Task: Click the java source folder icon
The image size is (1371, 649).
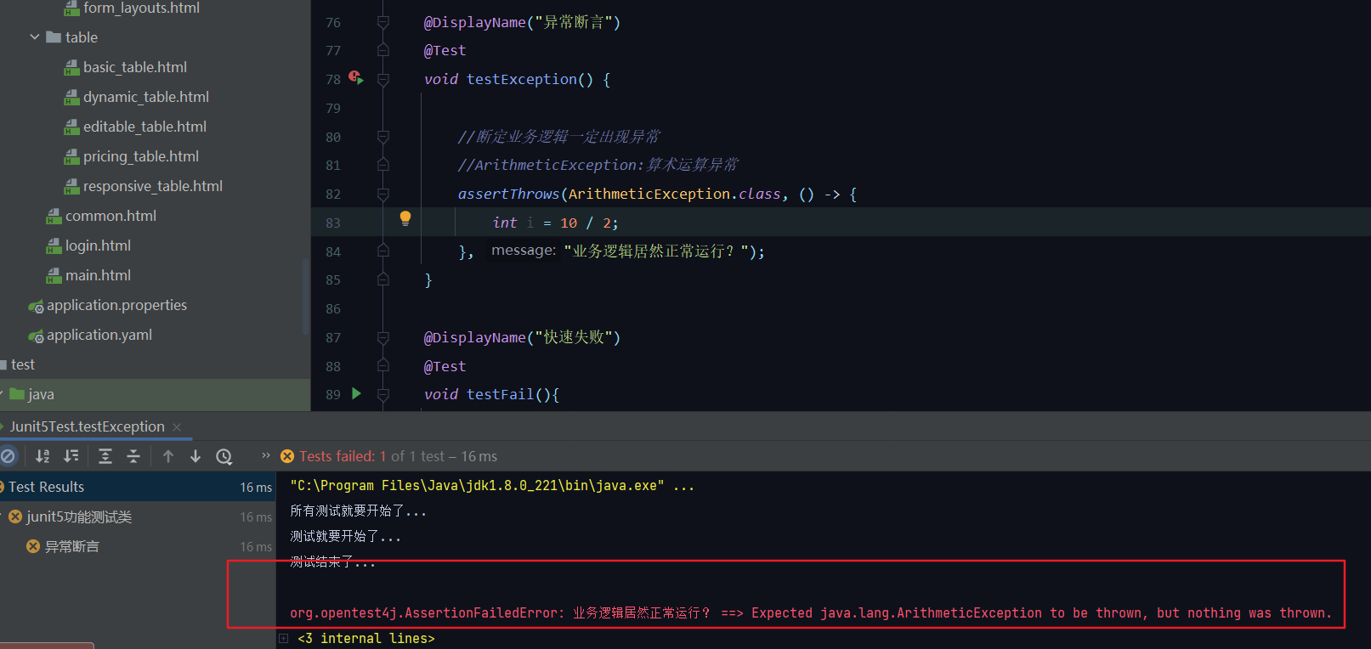Action: [x=16, y=394]
